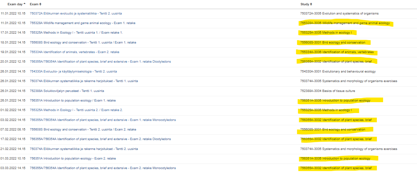417x175 pixels.
Task: Select Solukkoviljelyn perusteet Tentti 1. uusinta exam
Action: point(67,91)
